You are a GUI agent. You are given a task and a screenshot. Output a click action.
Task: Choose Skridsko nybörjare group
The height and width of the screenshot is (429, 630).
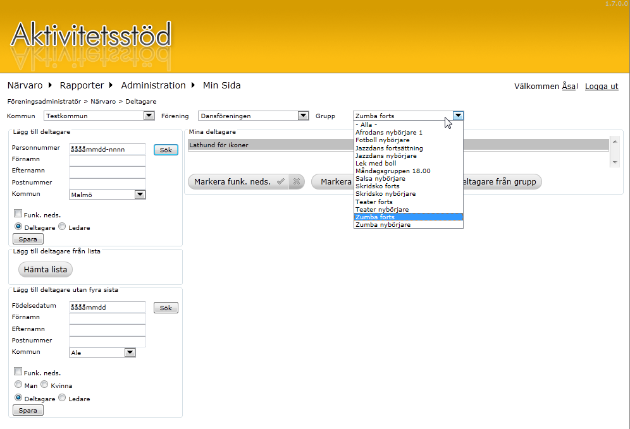point(408,194)
